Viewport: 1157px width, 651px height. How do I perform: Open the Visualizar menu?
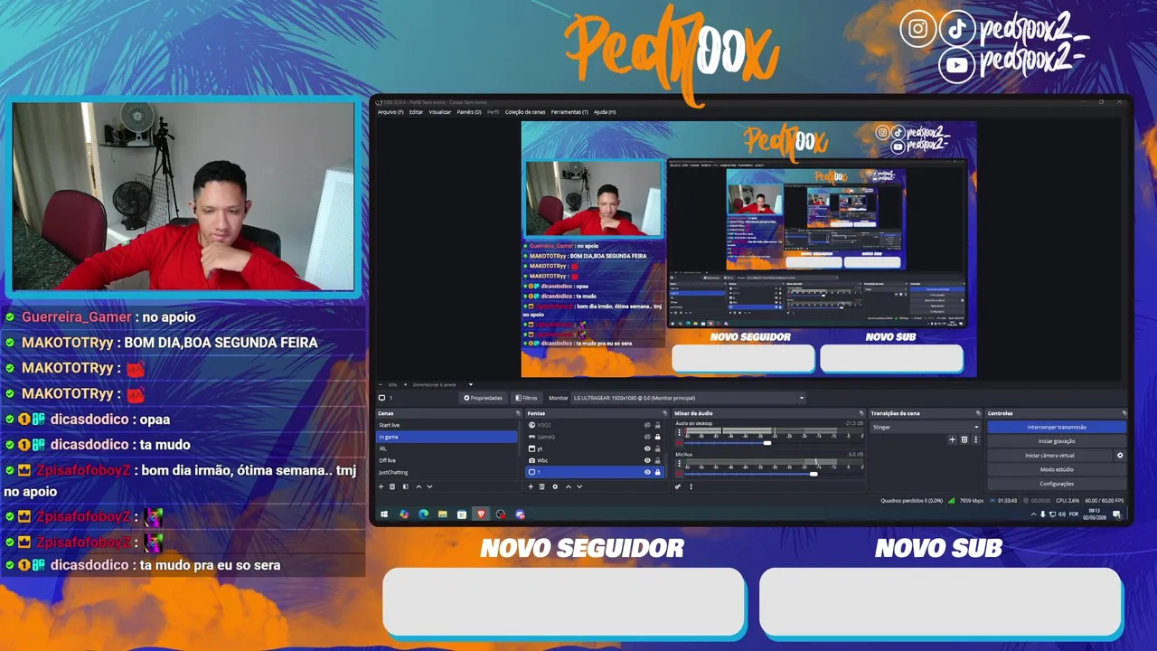click(440, 112)
